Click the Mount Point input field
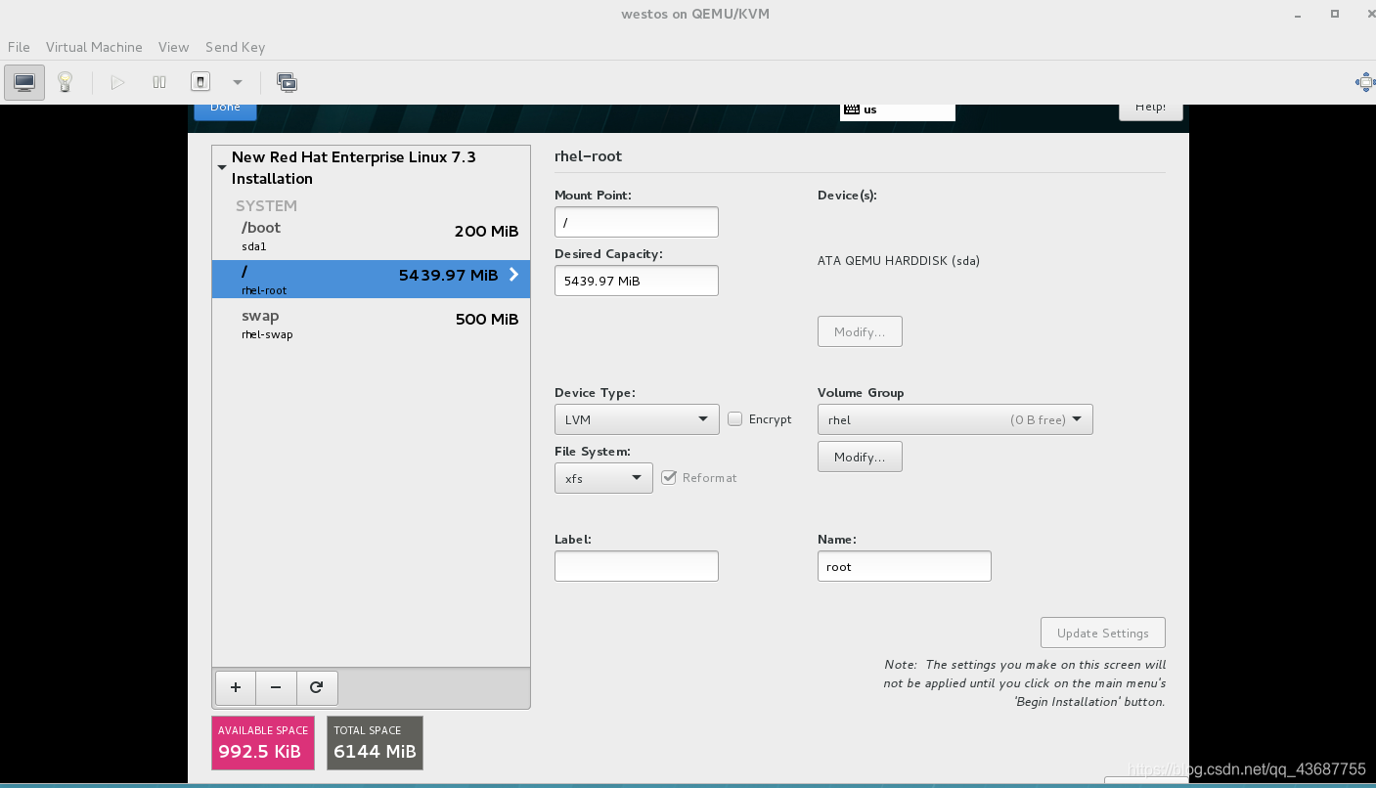Viewport: 1376px width, 788px height. click(x=637, y=222)
